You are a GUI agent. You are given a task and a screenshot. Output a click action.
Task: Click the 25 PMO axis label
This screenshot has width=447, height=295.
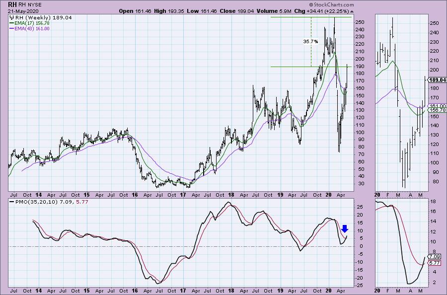(x=359, y=207)
